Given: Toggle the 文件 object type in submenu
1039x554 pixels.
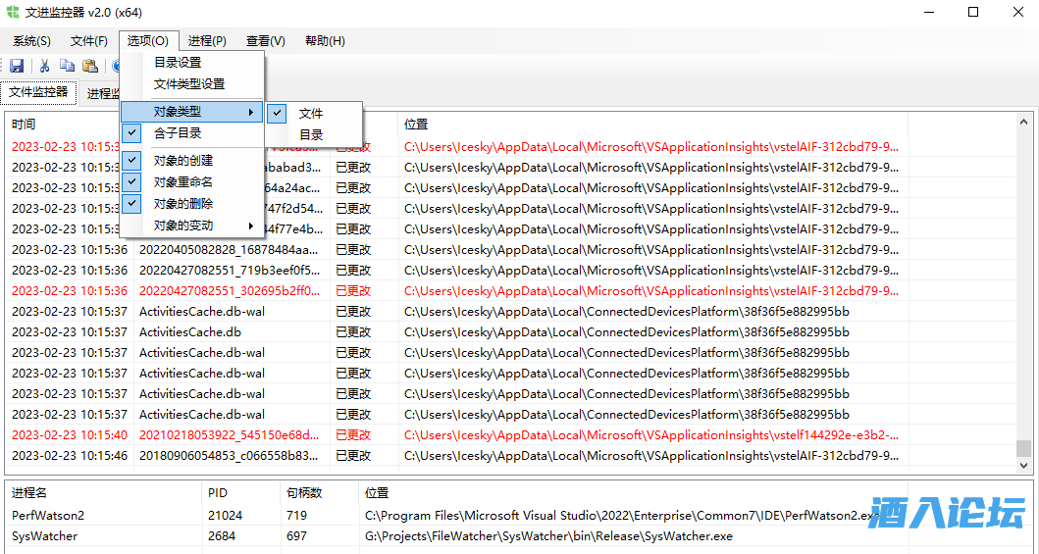Looking at the screenshot, I should tap(310, 114).
